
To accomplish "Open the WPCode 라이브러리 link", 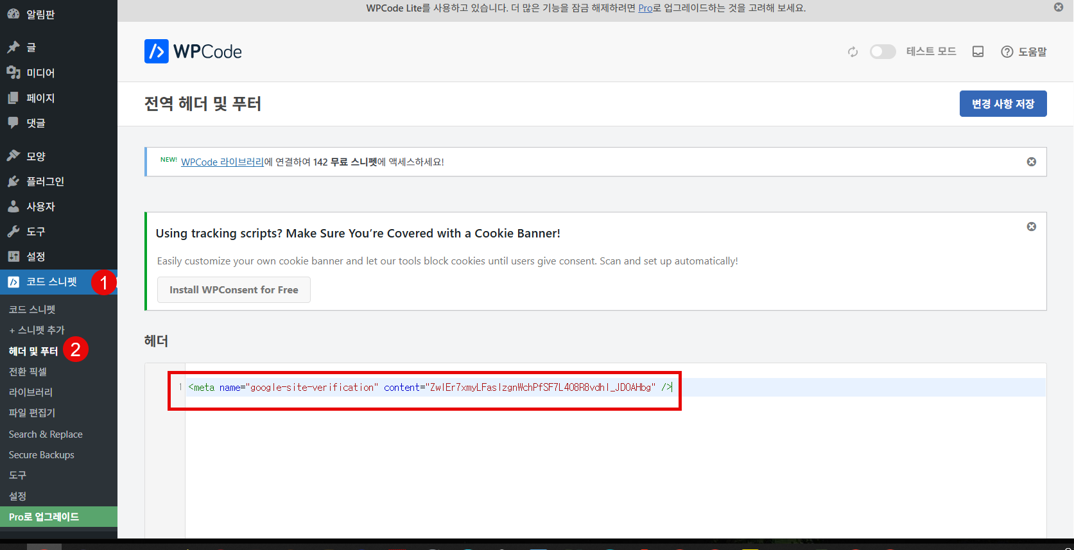I will pos(222,162).
